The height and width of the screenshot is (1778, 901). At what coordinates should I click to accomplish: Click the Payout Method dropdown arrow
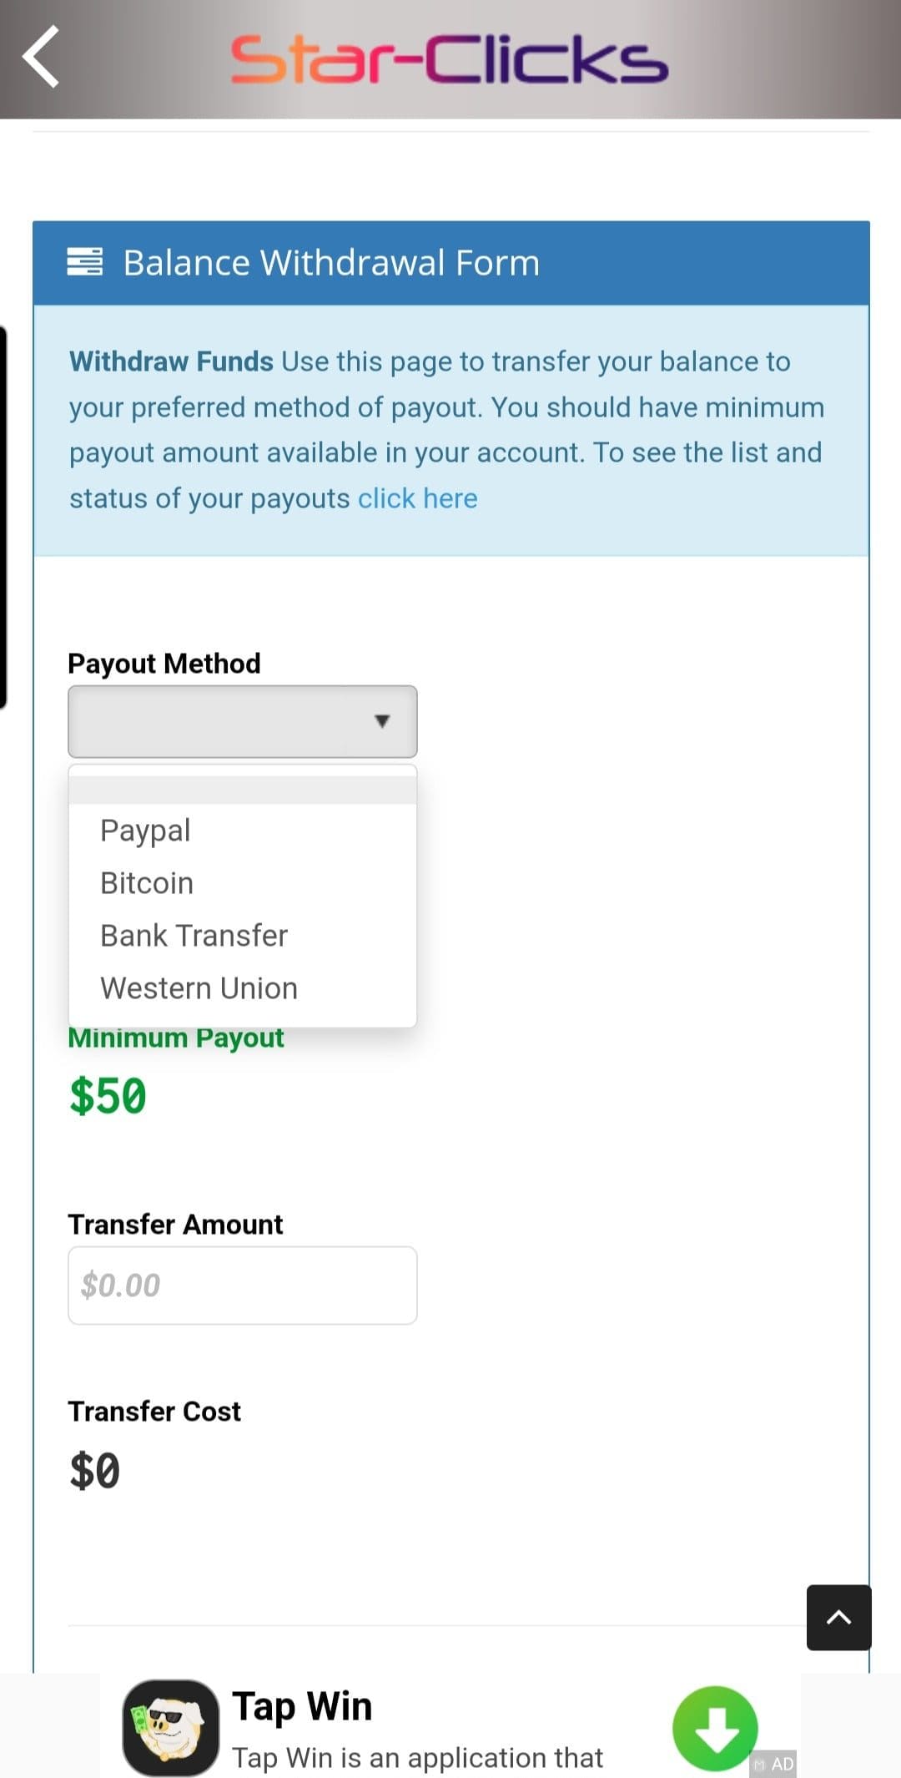click(382, 721)
